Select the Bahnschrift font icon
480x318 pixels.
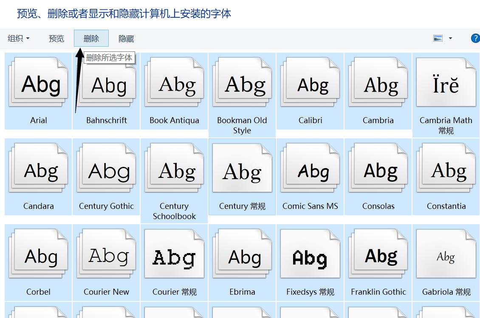tap(107, 84)
